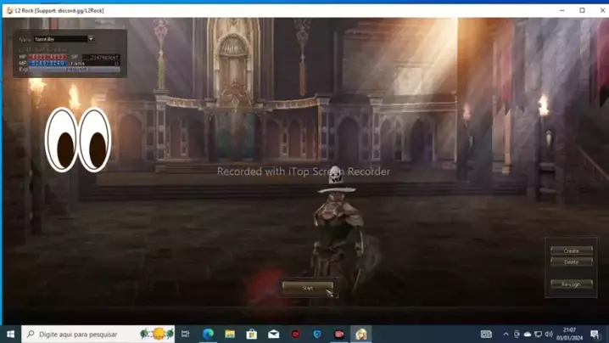
Task: Click the volume icon in system tray
Action: (549, 335)
